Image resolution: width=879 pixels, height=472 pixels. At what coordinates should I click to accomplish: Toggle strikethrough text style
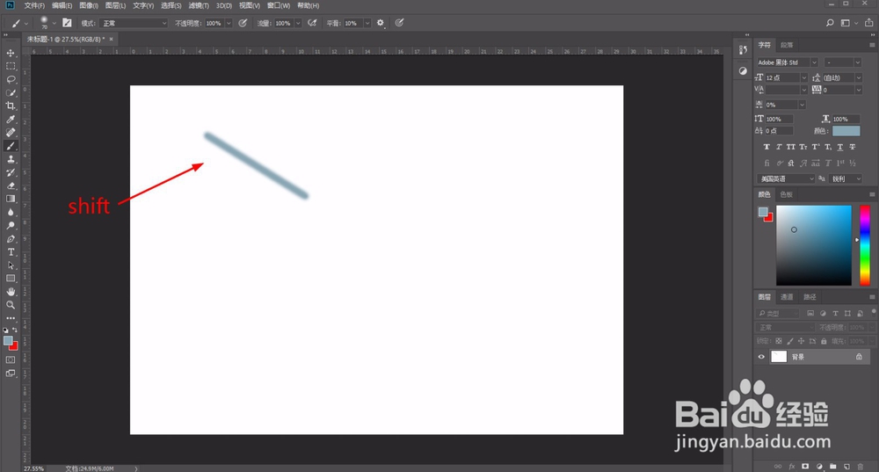click(852, 147)
